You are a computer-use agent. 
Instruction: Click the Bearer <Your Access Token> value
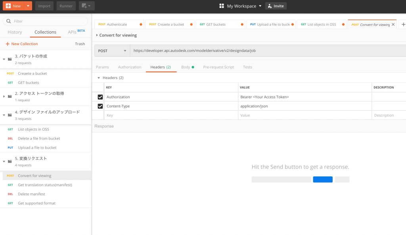[x=305, y=97]
